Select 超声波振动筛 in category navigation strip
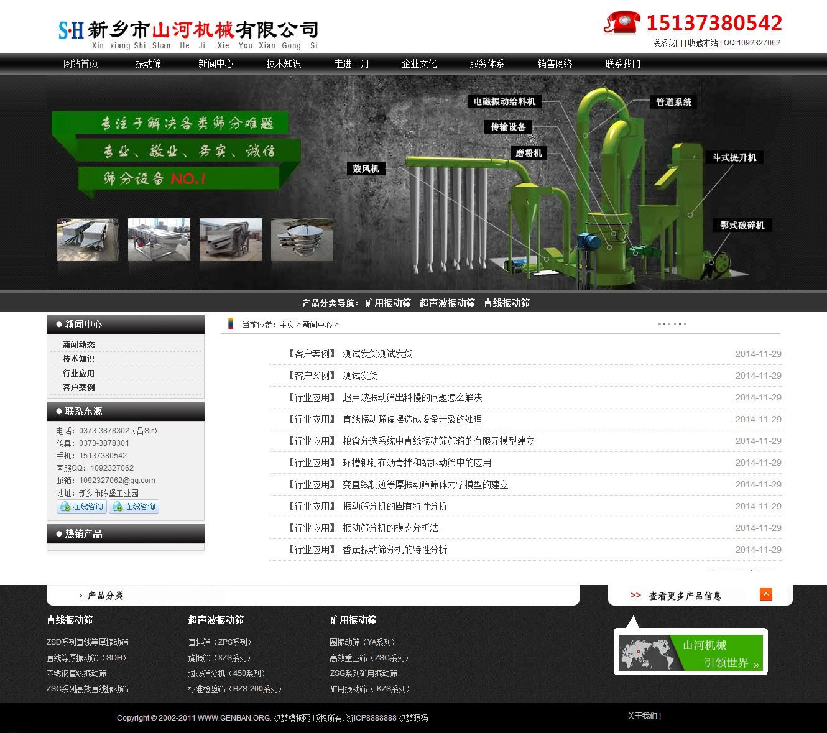The height and width of the screenshot is (733, 827). pyautogui.click(x=447, y=303)
